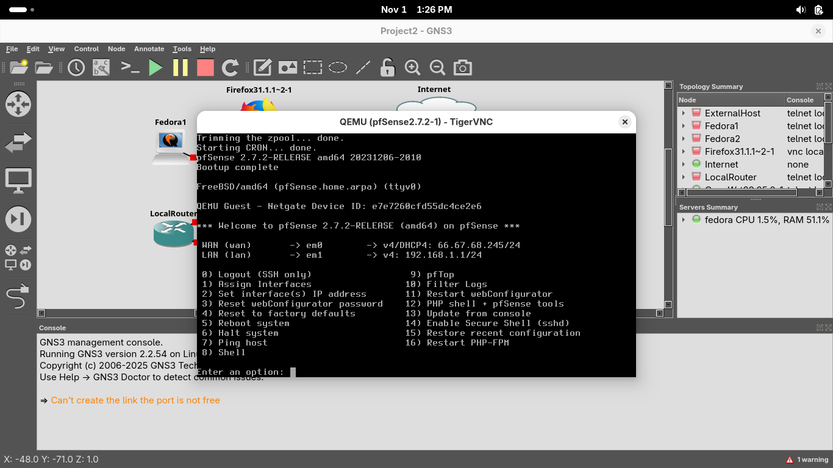This screenshot has width=833, height=468.
Task: Suspend all nodes with yellow pause icon
Action: [181, 68]
